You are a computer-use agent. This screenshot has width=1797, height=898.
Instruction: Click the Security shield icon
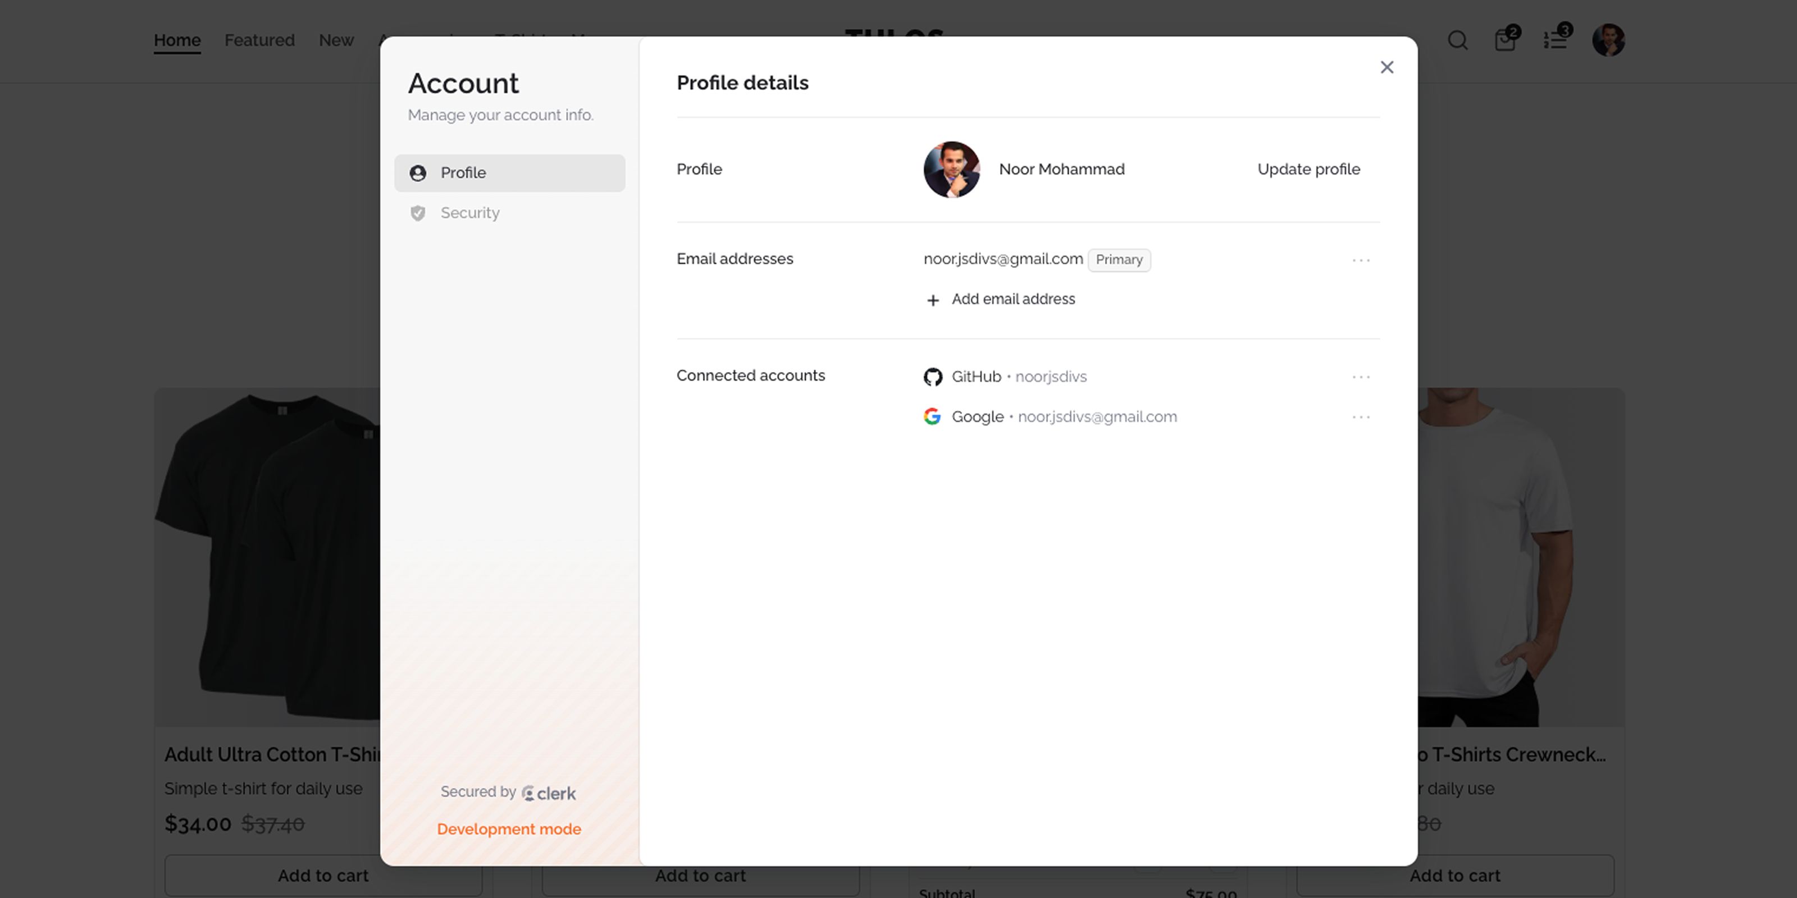coord(418,213)
